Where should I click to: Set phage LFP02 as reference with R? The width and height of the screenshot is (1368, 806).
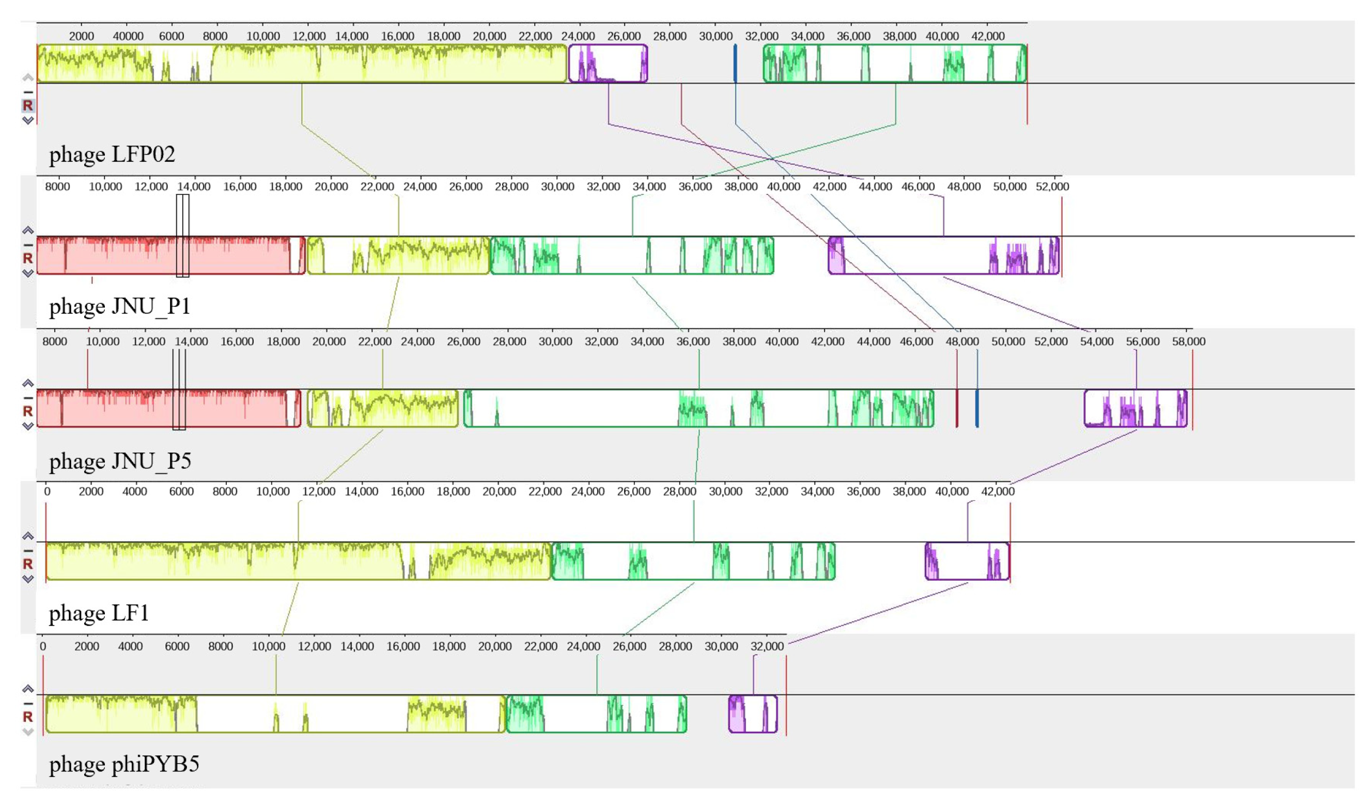tap(28, 105)
